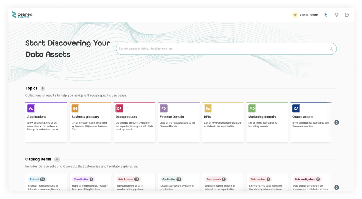Open the Zeenea app switcher icon

click(325, 15)
